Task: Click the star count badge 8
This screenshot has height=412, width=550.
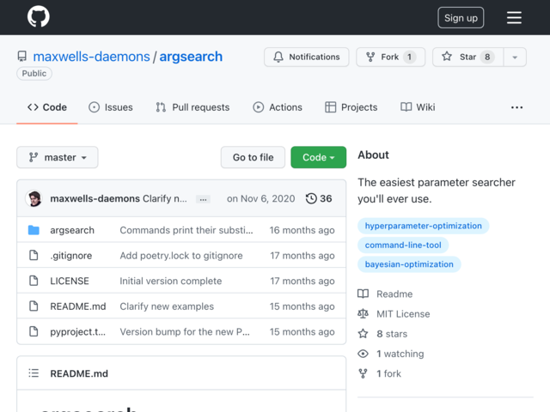Action: [487, 57]
